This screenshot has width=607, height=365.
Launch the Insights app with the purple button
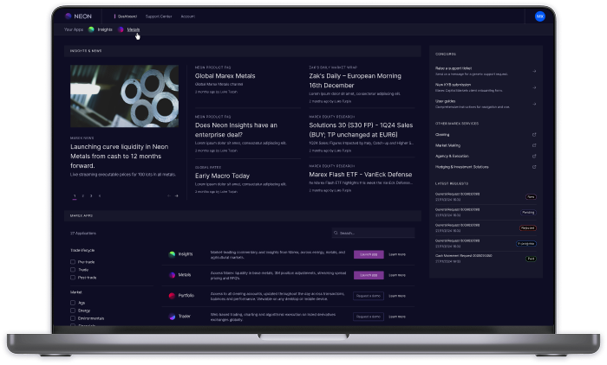pyautogui.click(x=368, y=254)
